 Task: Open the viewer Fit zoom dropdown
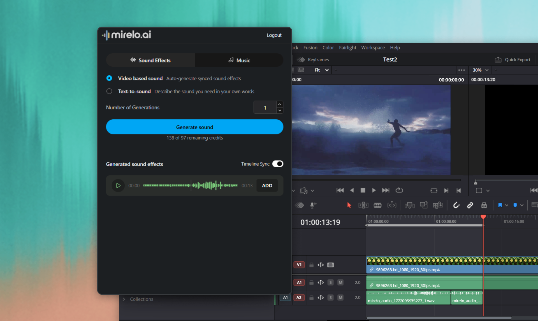[x=321, y=70]
